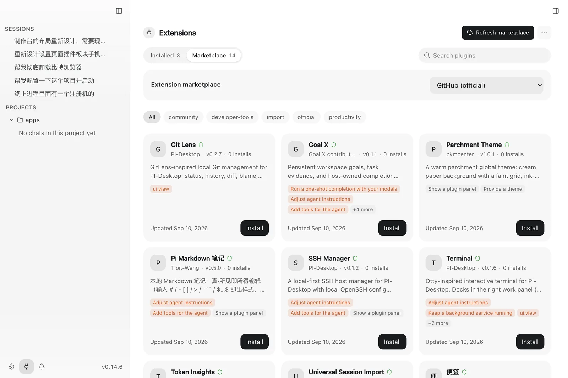Click the v0.14.6 version label
The height and width of the screenshot is (378, 568).
(x=112, y=367)
